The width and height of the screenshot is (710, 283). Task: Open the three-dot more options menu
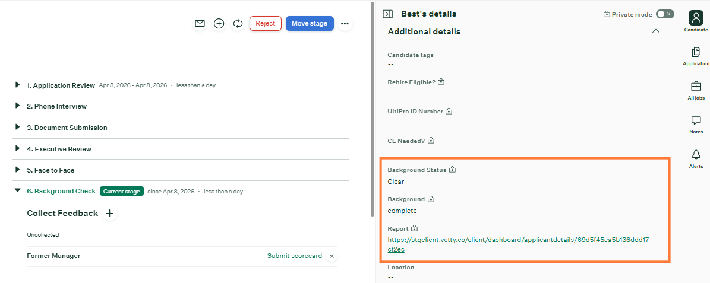(x=345, y=24)
